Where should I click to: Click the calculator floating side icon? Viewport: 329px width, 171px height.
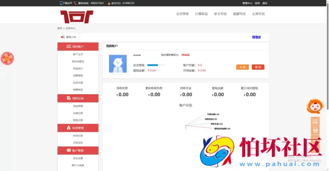[315, 139]
